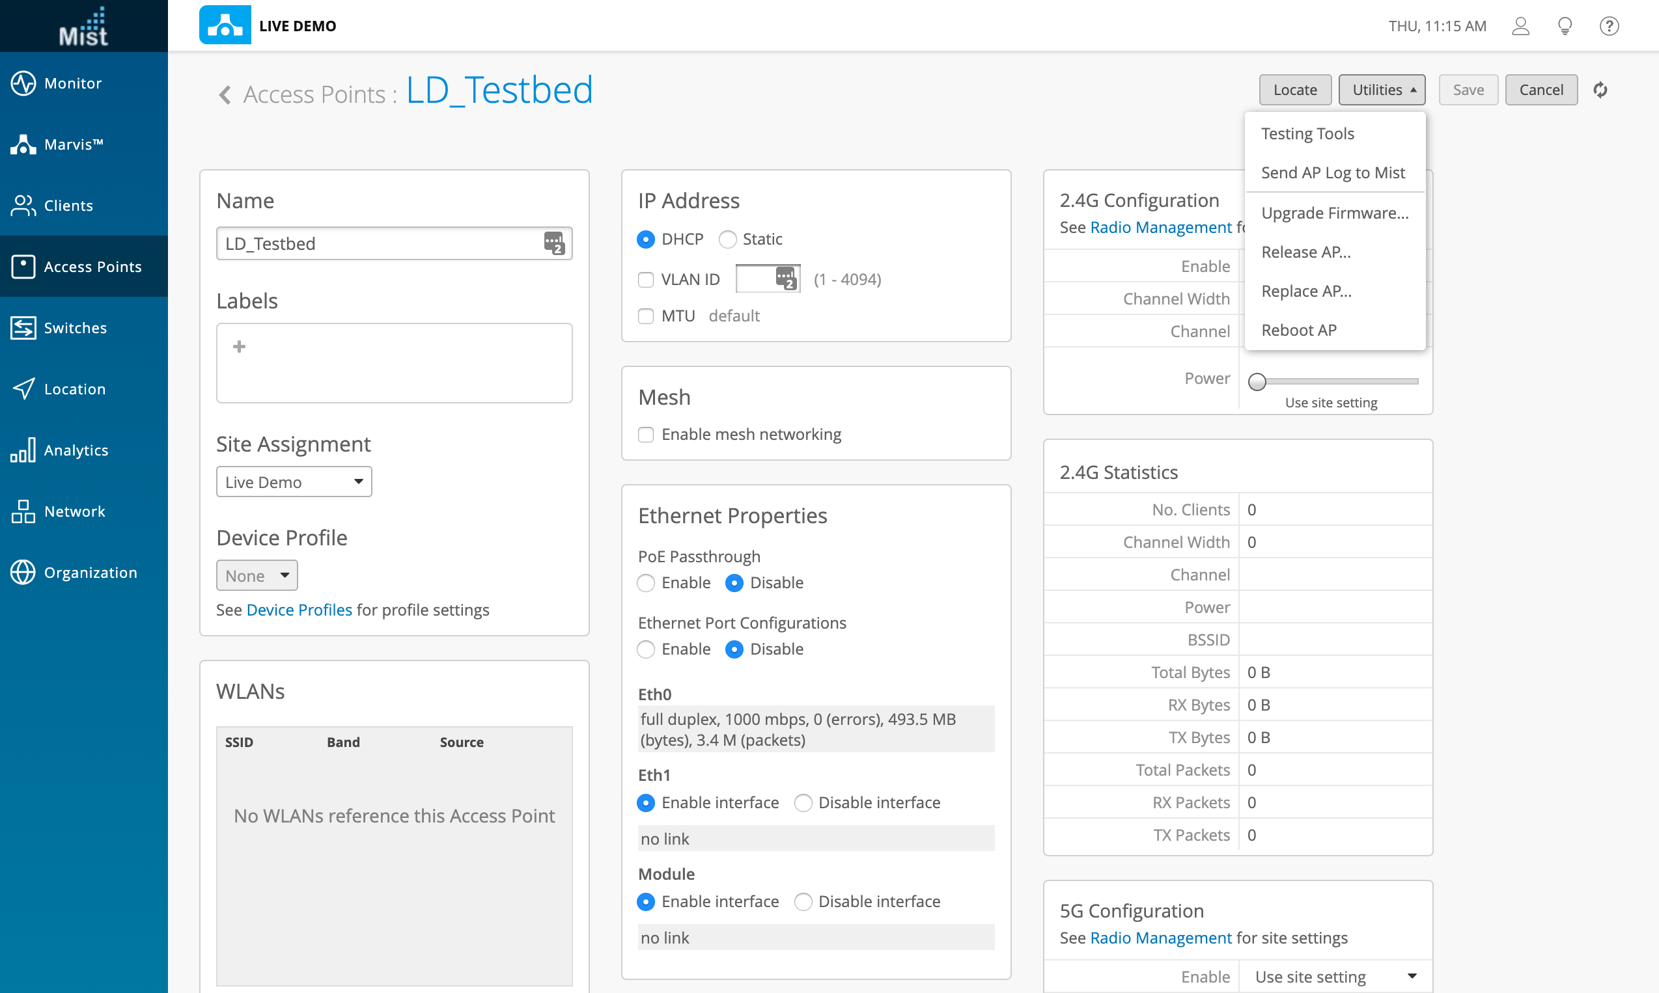Click the refresh icon beside Cancel

[1600, 90]
